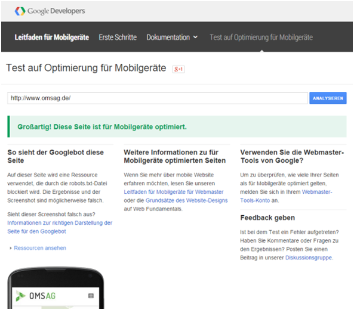Click text 'Ist bei dem Test ein Fehler aufgetreten?'
This screenshot has height=310, width=354.
click(x=290, y=232)
